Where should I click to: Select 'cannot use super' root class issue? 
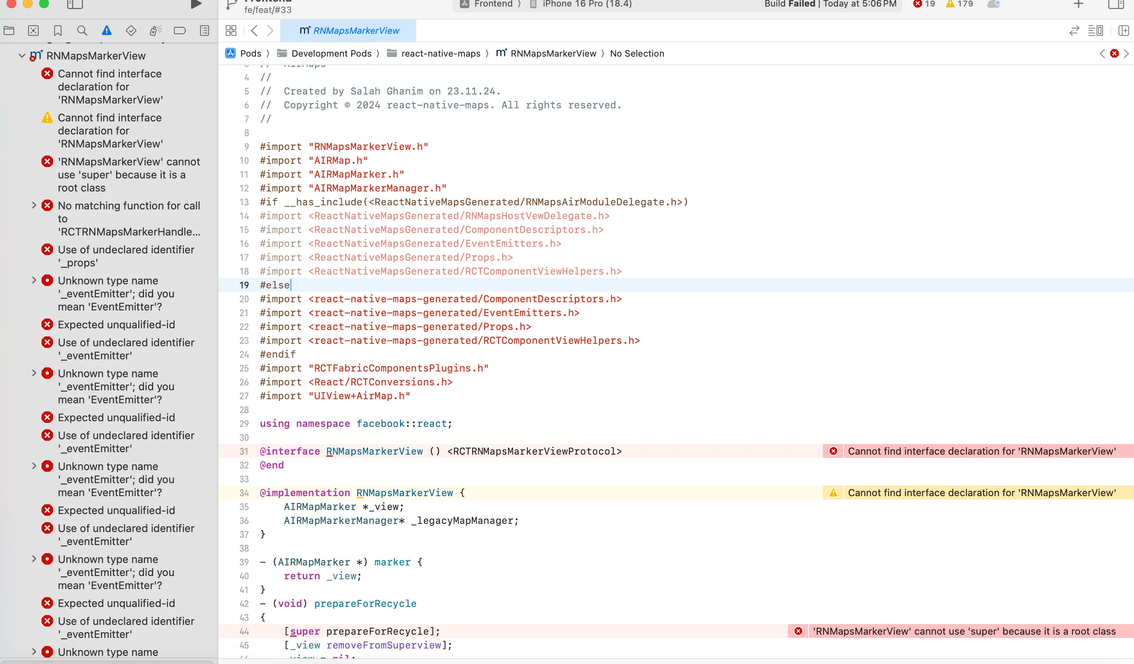pos(121,175)
